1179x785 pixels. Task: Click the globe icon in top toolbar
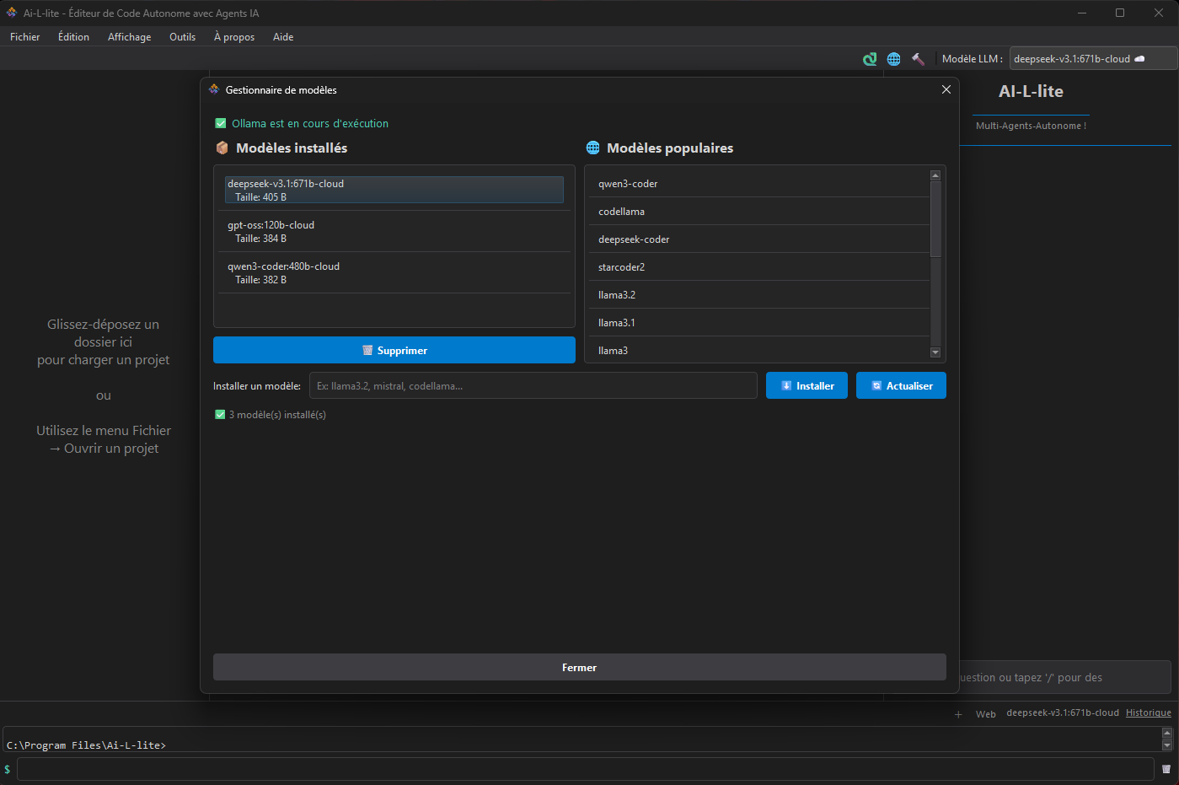894,59
